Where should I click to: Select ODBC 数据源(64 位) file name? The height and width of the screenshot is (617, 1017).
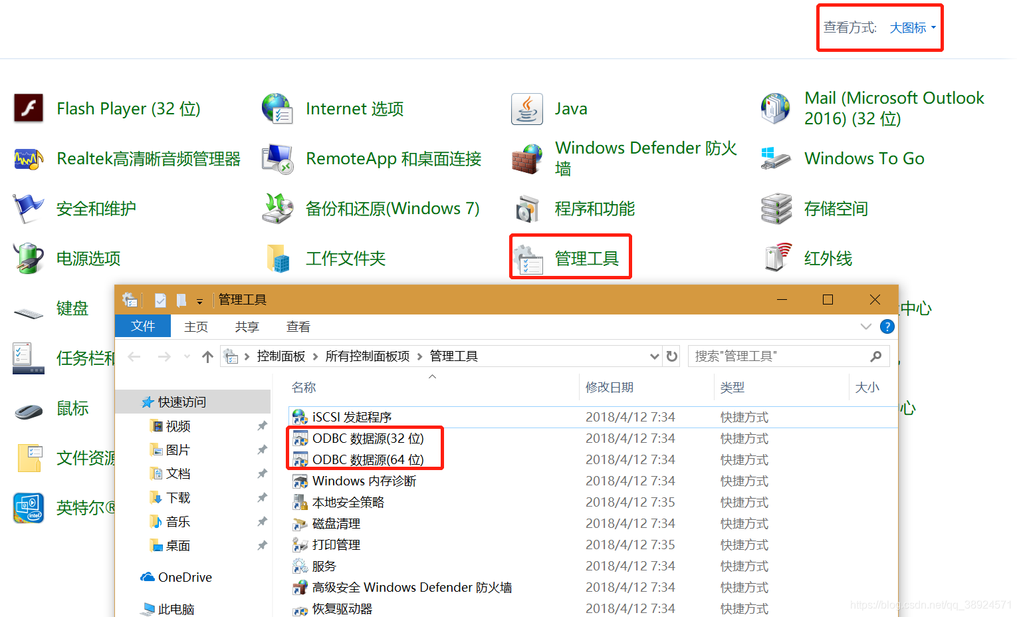coord(368,460)
